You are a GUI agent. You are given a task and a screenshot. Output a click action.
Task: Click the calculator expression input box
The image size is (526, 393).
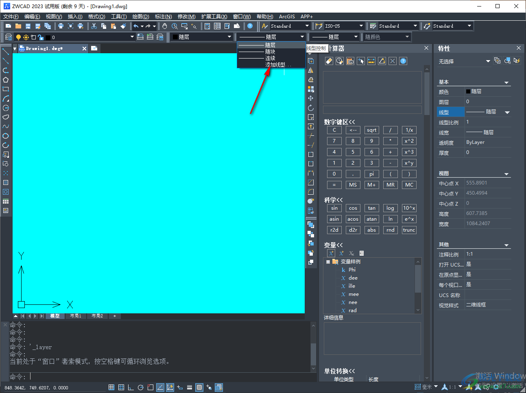[372, 110]
